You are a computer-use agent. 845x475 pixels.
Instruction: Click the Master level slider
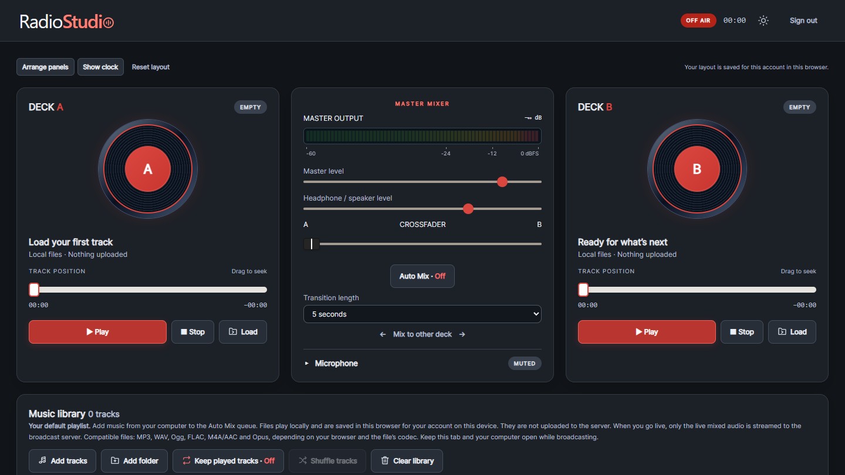pos(422,182)
